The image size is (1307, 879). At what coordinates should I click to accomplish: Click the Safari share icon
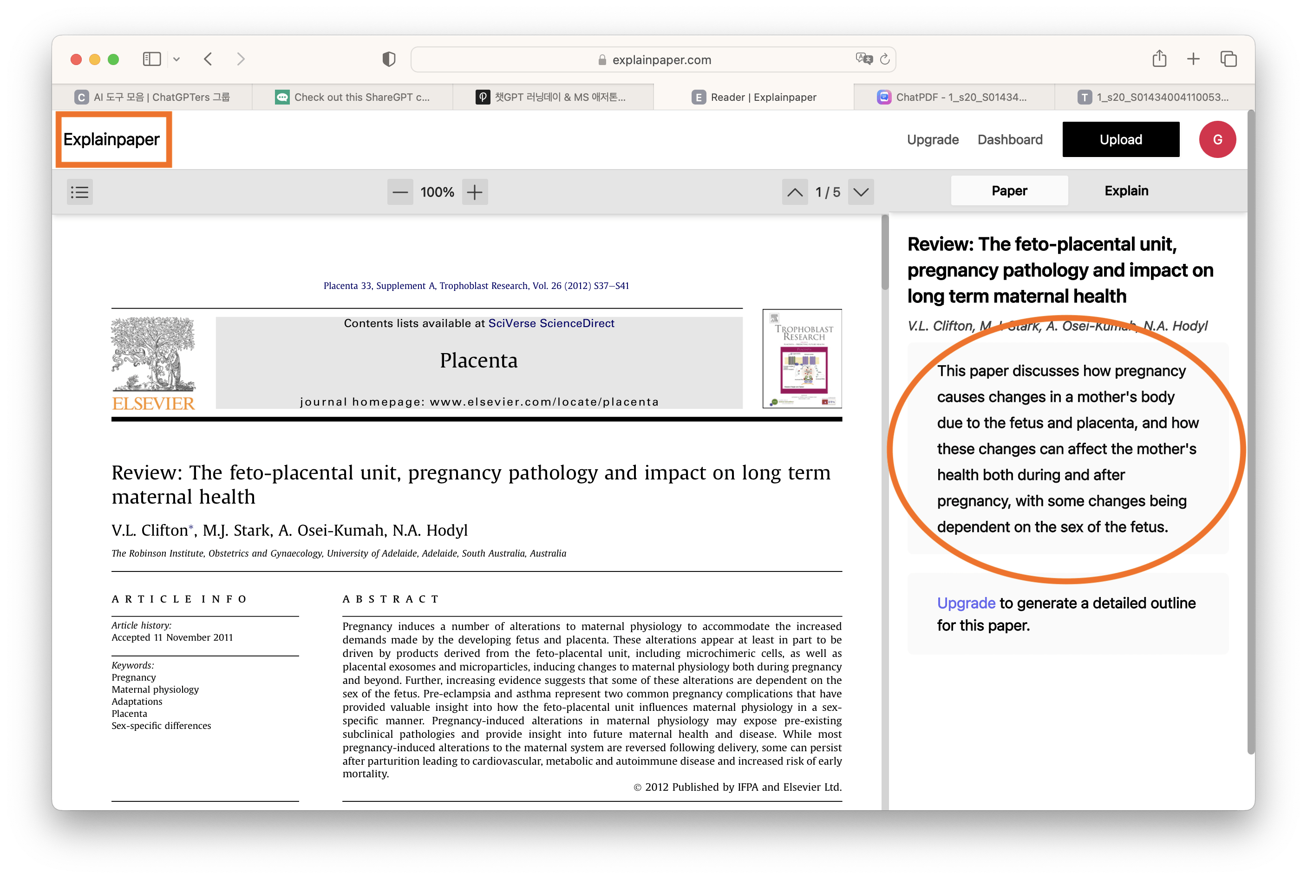pyautogui.click(x=1159, y=59)
